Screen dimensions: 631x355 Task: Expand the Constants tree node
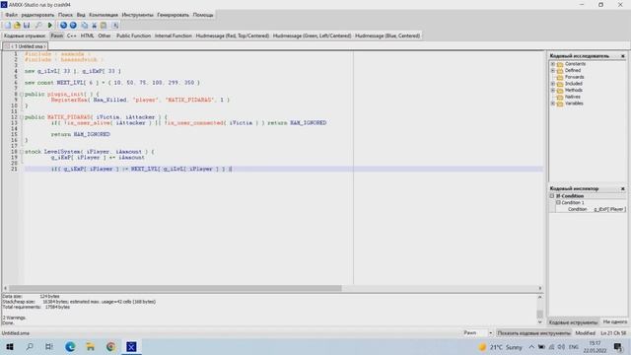tap(553, 64)
